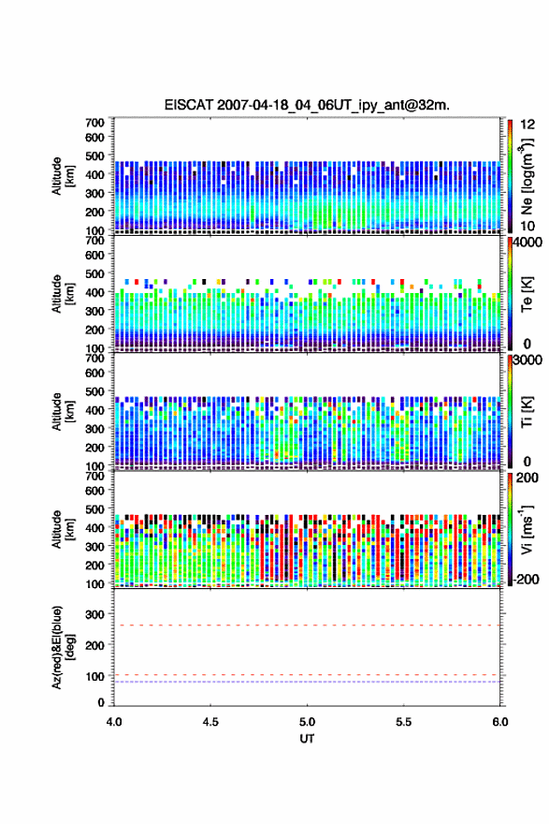The image size is (549, 824).
Task: Click the -200 label on Vi scale
Action: 526,579
